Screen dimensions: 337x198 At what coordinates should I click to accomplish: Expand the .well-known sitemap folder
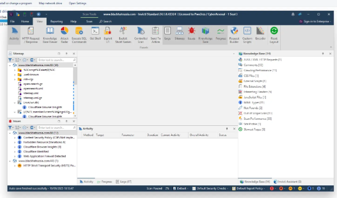(x=15, y=74)
